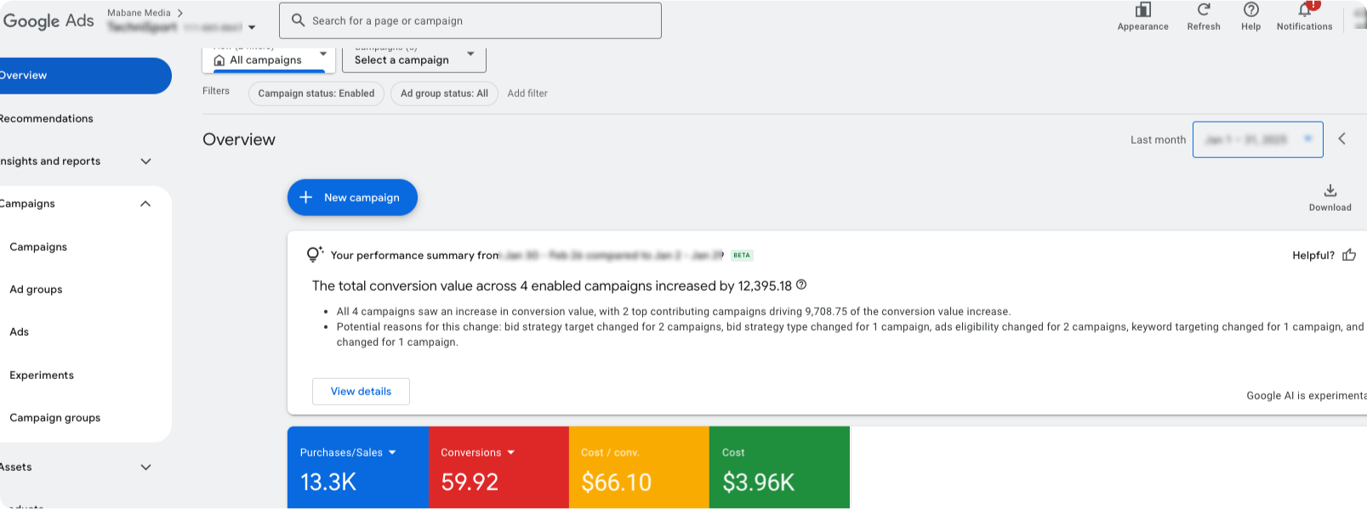Click the conversion value info question icon
This screenshot has width=1367, height=509.
point(801,286)
